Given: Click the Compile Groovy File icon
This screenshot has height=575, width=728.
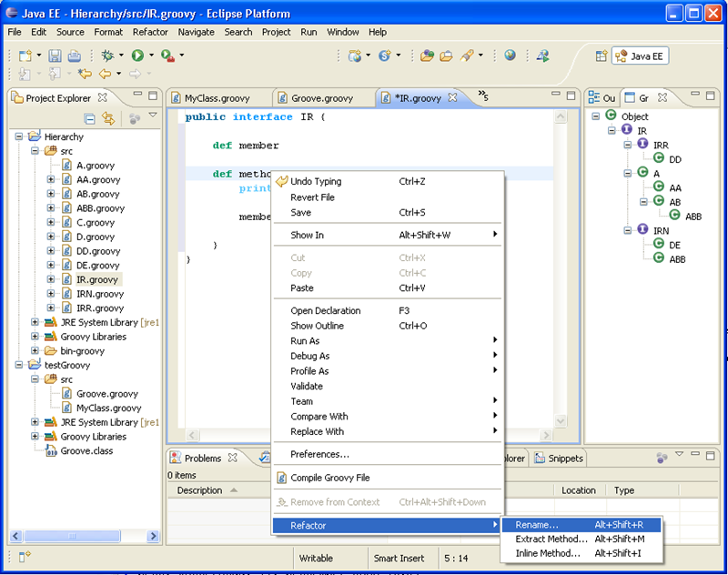Looking at the screenshot, I should coord(282,478).
